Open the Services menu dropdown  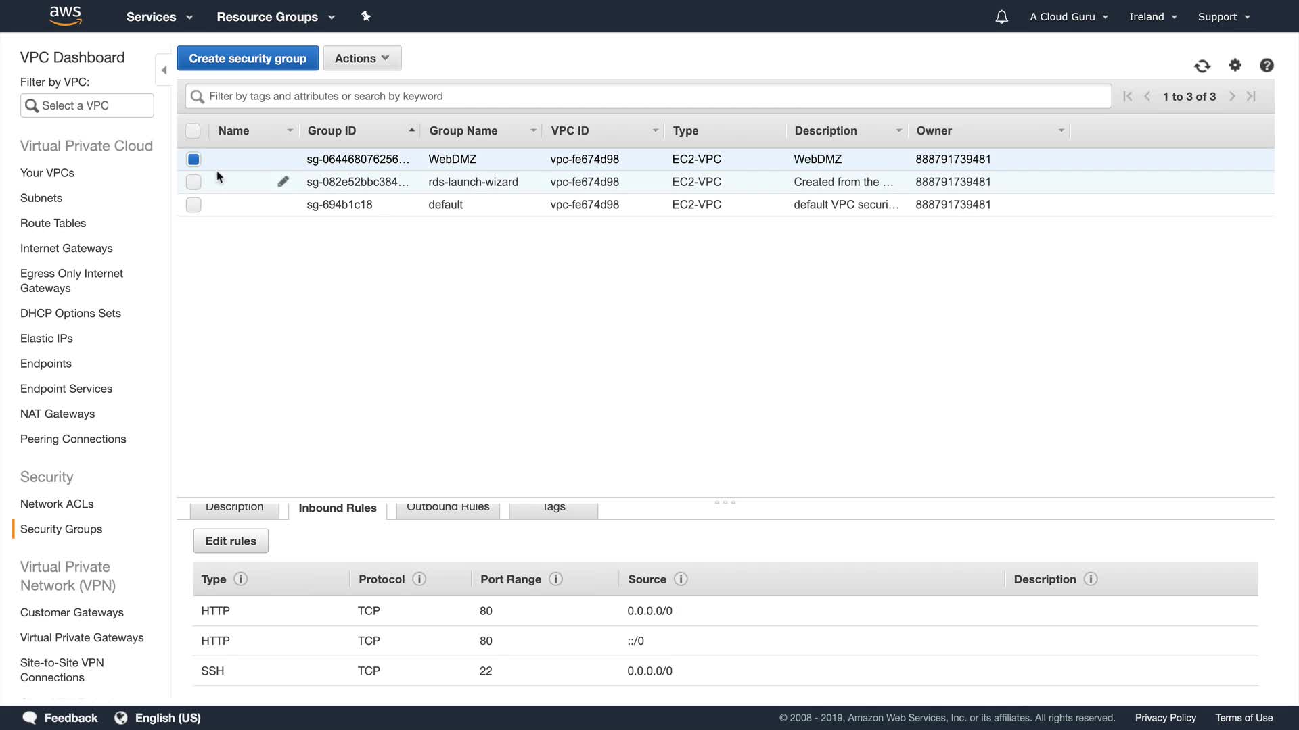160,17
